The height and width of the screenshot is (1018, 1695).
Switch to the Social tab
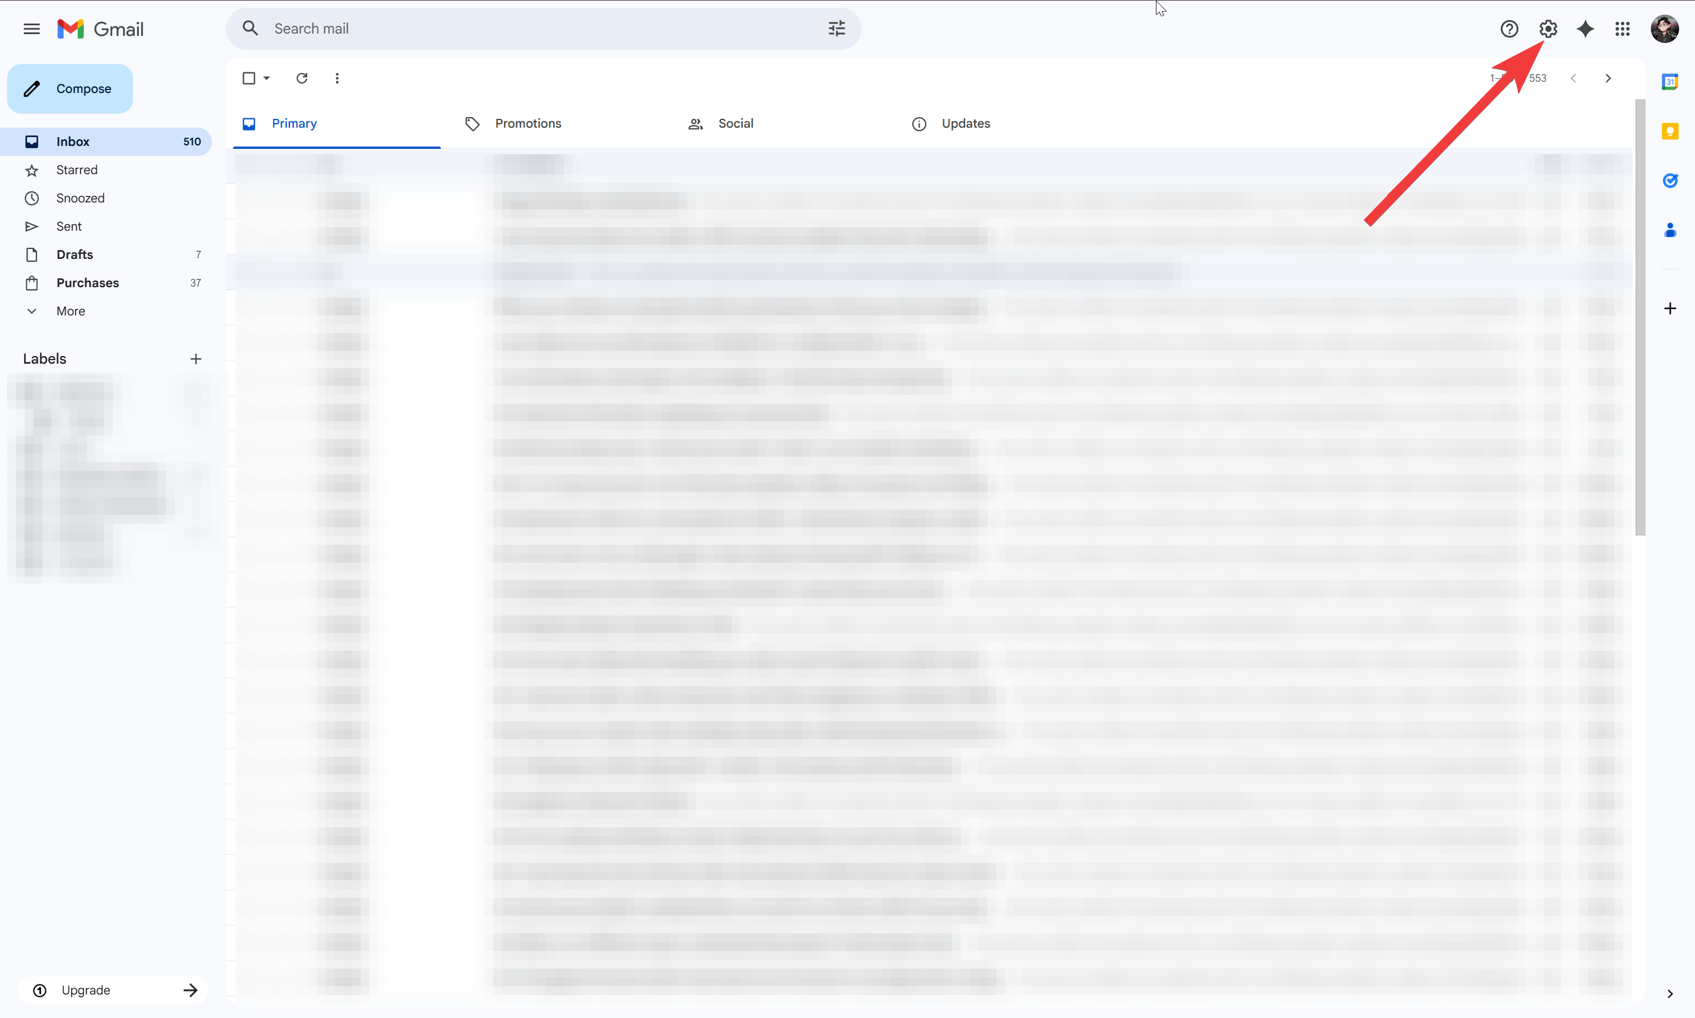tap(734, 124)
